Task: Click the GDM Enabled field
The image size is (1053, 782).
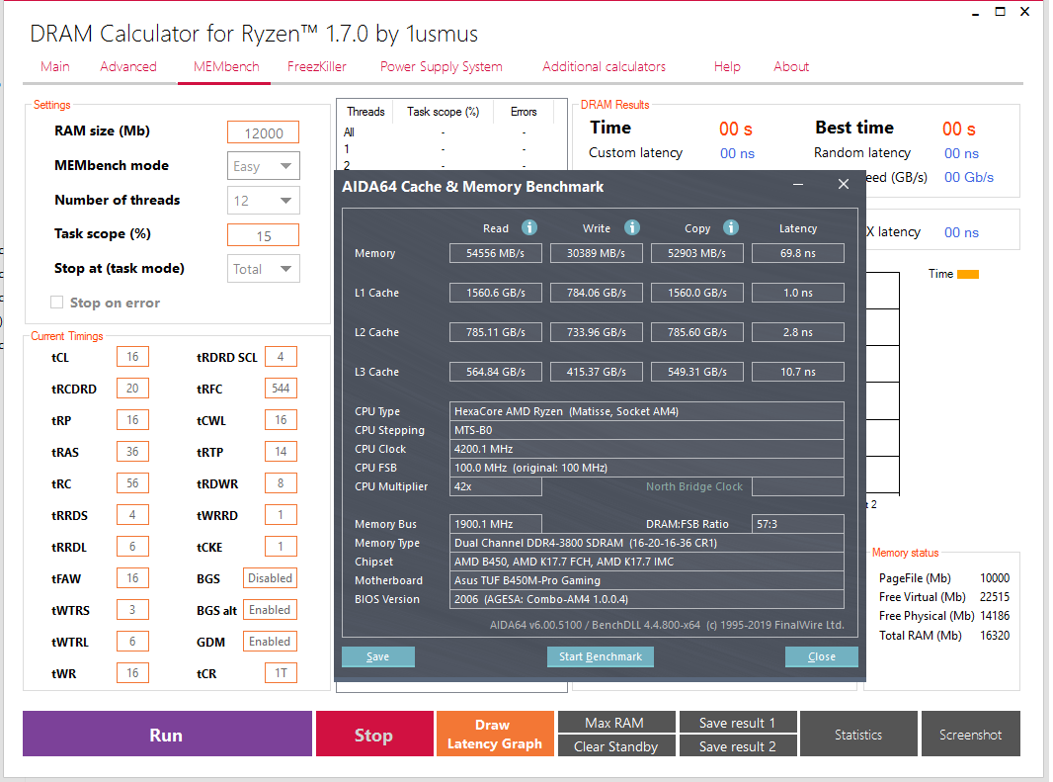Action: 270,642
